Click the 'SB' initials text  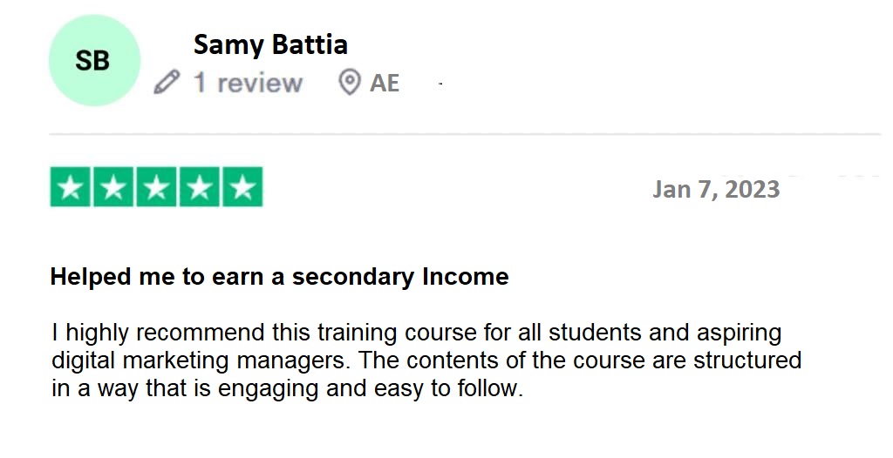(92, 61)
